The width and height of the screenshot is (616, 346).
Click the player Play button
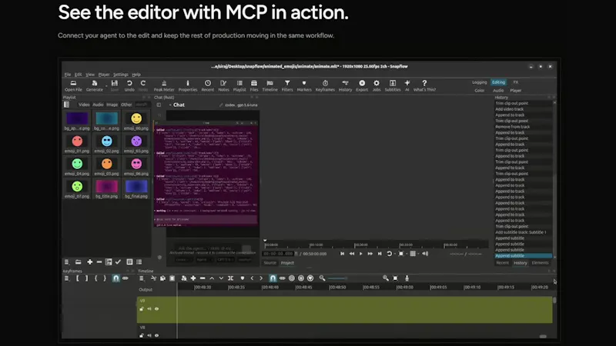[360, 254]
